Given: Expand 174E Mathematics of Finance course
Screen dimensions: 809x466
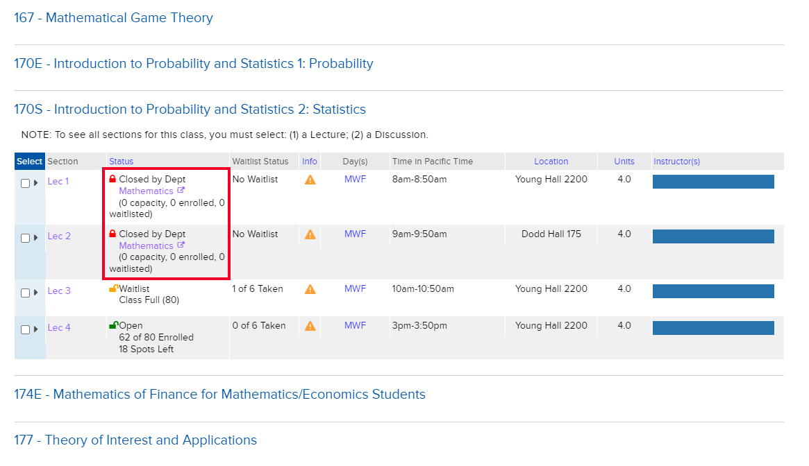Looking at the screenshot, I should (220, 395).
